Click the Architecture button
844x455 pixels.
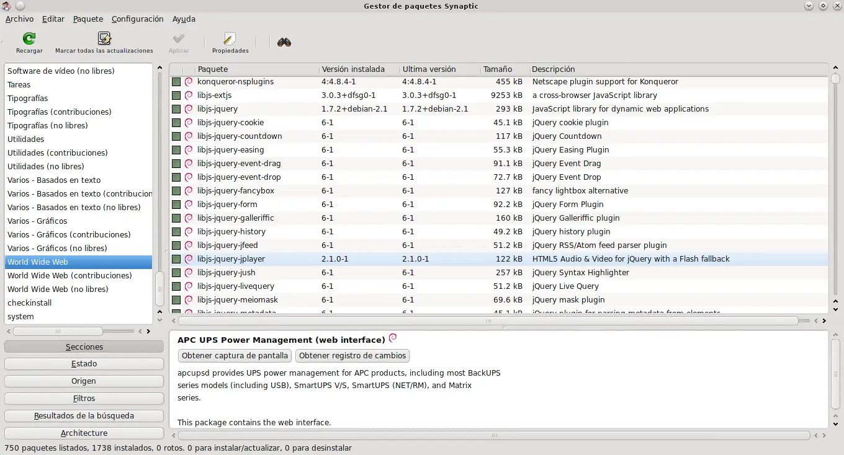click(x=84, y=433)
